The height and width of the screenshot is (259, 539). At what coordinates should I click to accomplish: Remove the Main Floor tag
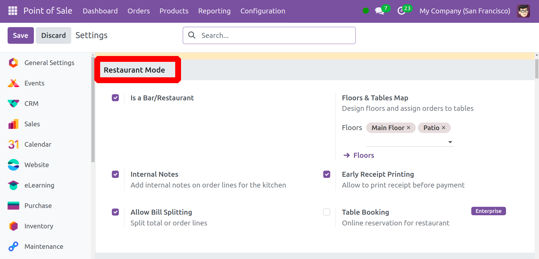(408, 128)
